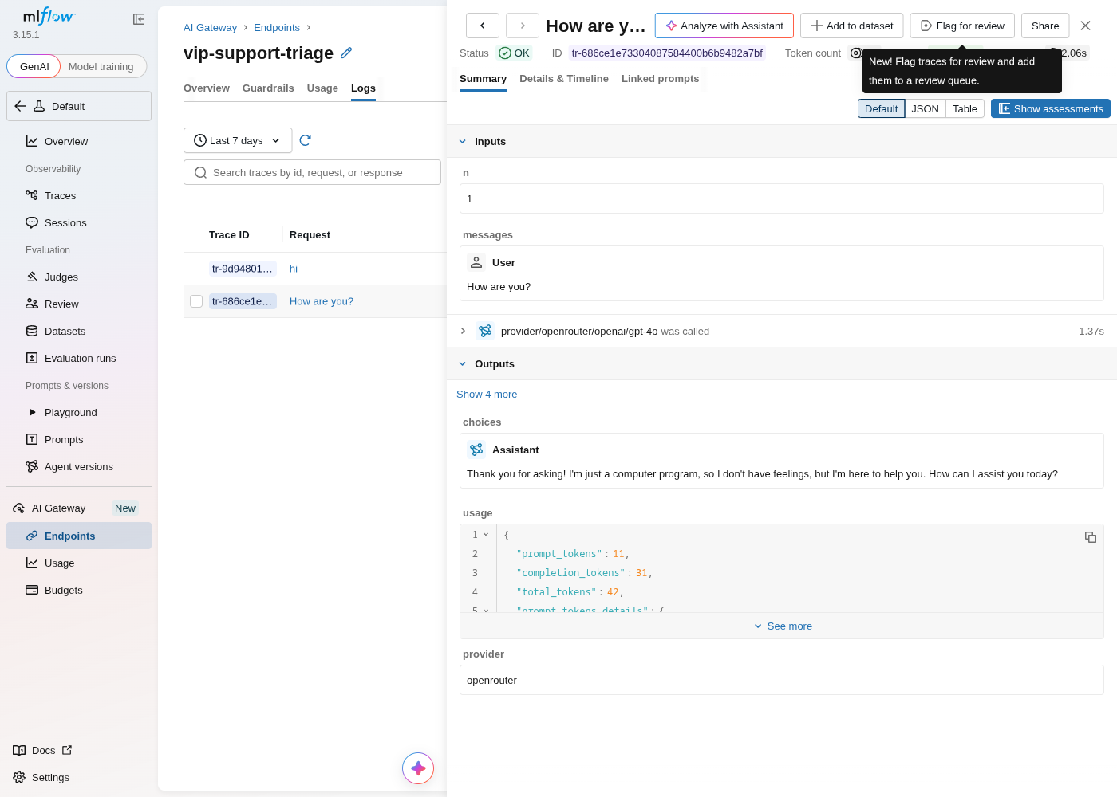Switch to Model training mode
Image resolution: width=1117 pixels, height=797 pixels.
tap(101, 66)
